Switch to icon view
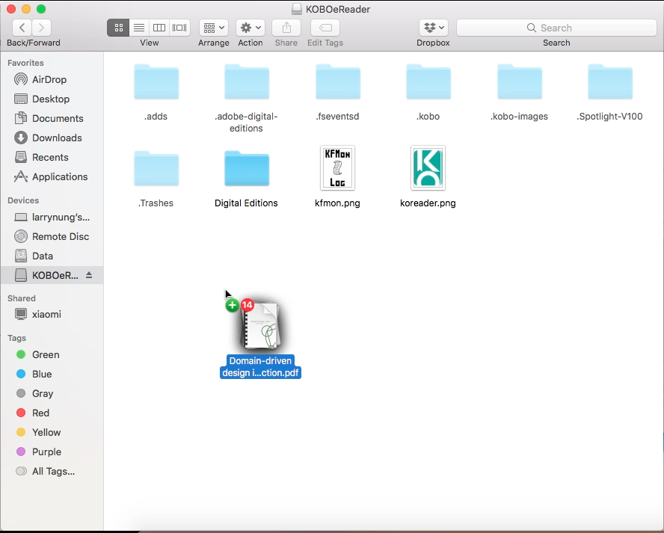The image size is (664, 533). point(118,28)
